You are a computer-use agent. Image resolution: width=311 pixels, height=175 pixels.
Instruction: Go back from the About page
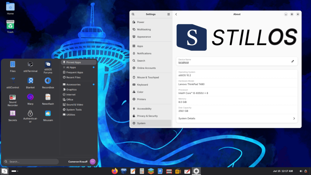click(x=176, y=14)
